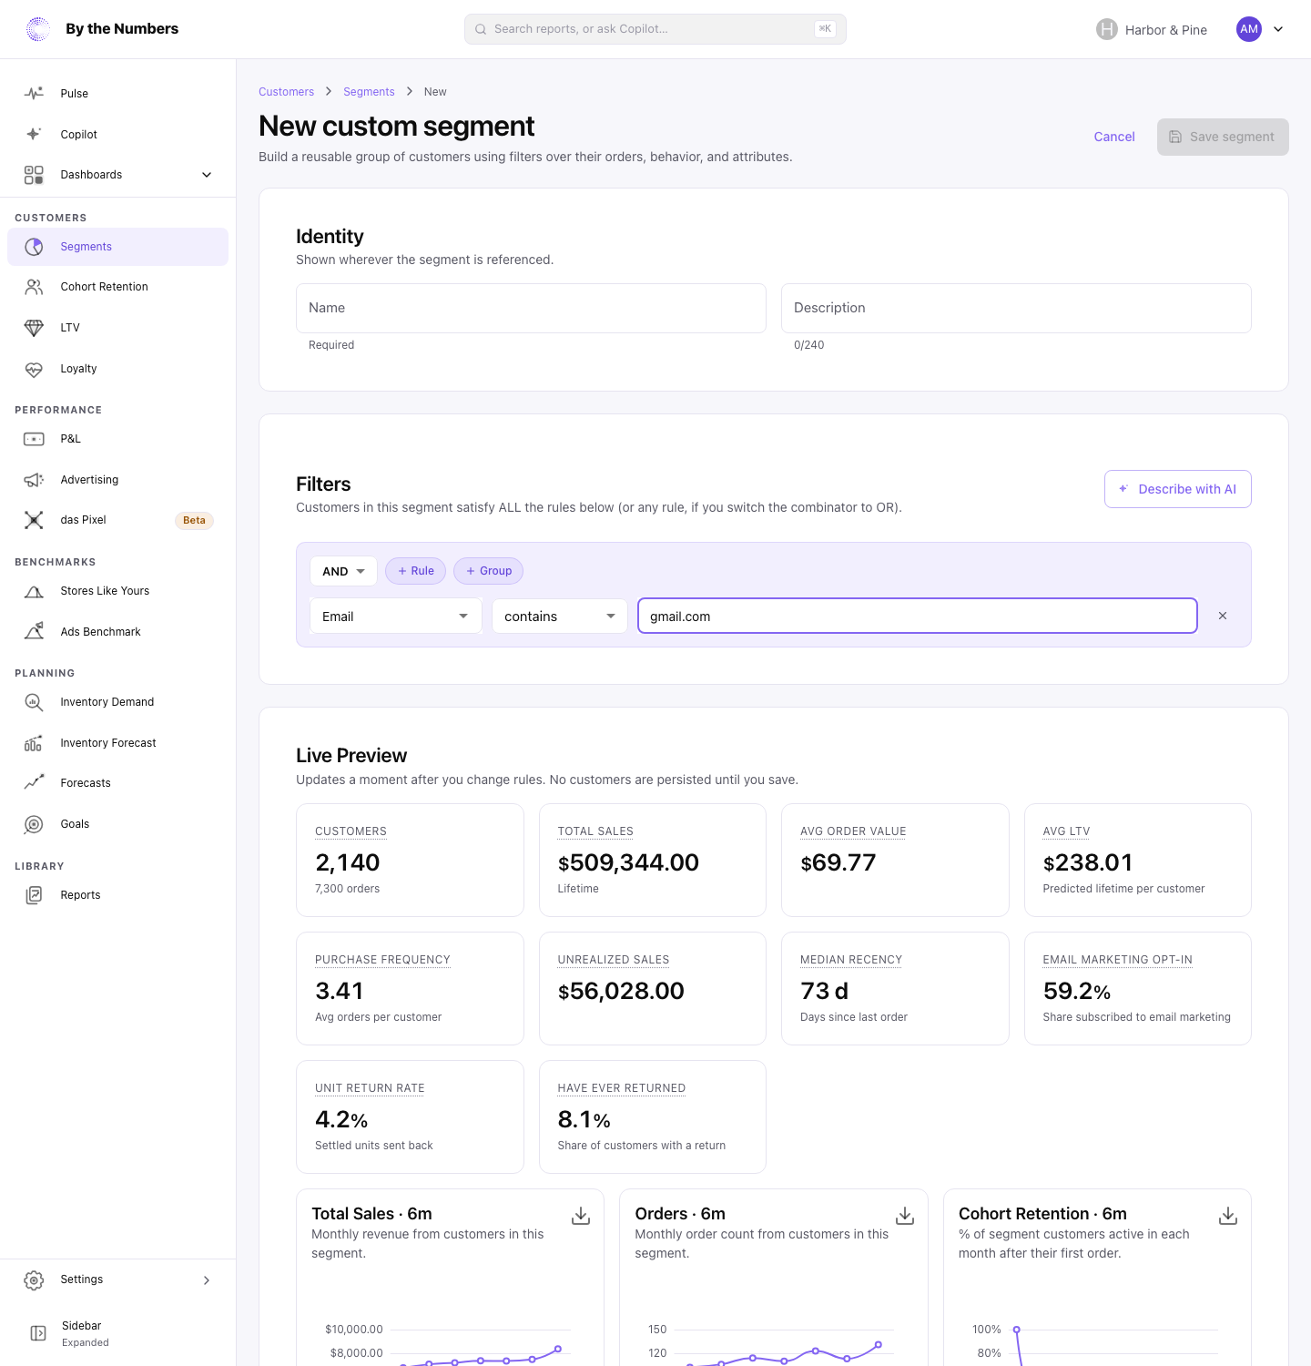The image size is (1311, 1366).
Task: Click the Cohort Retention people icon
Action: 34,287
